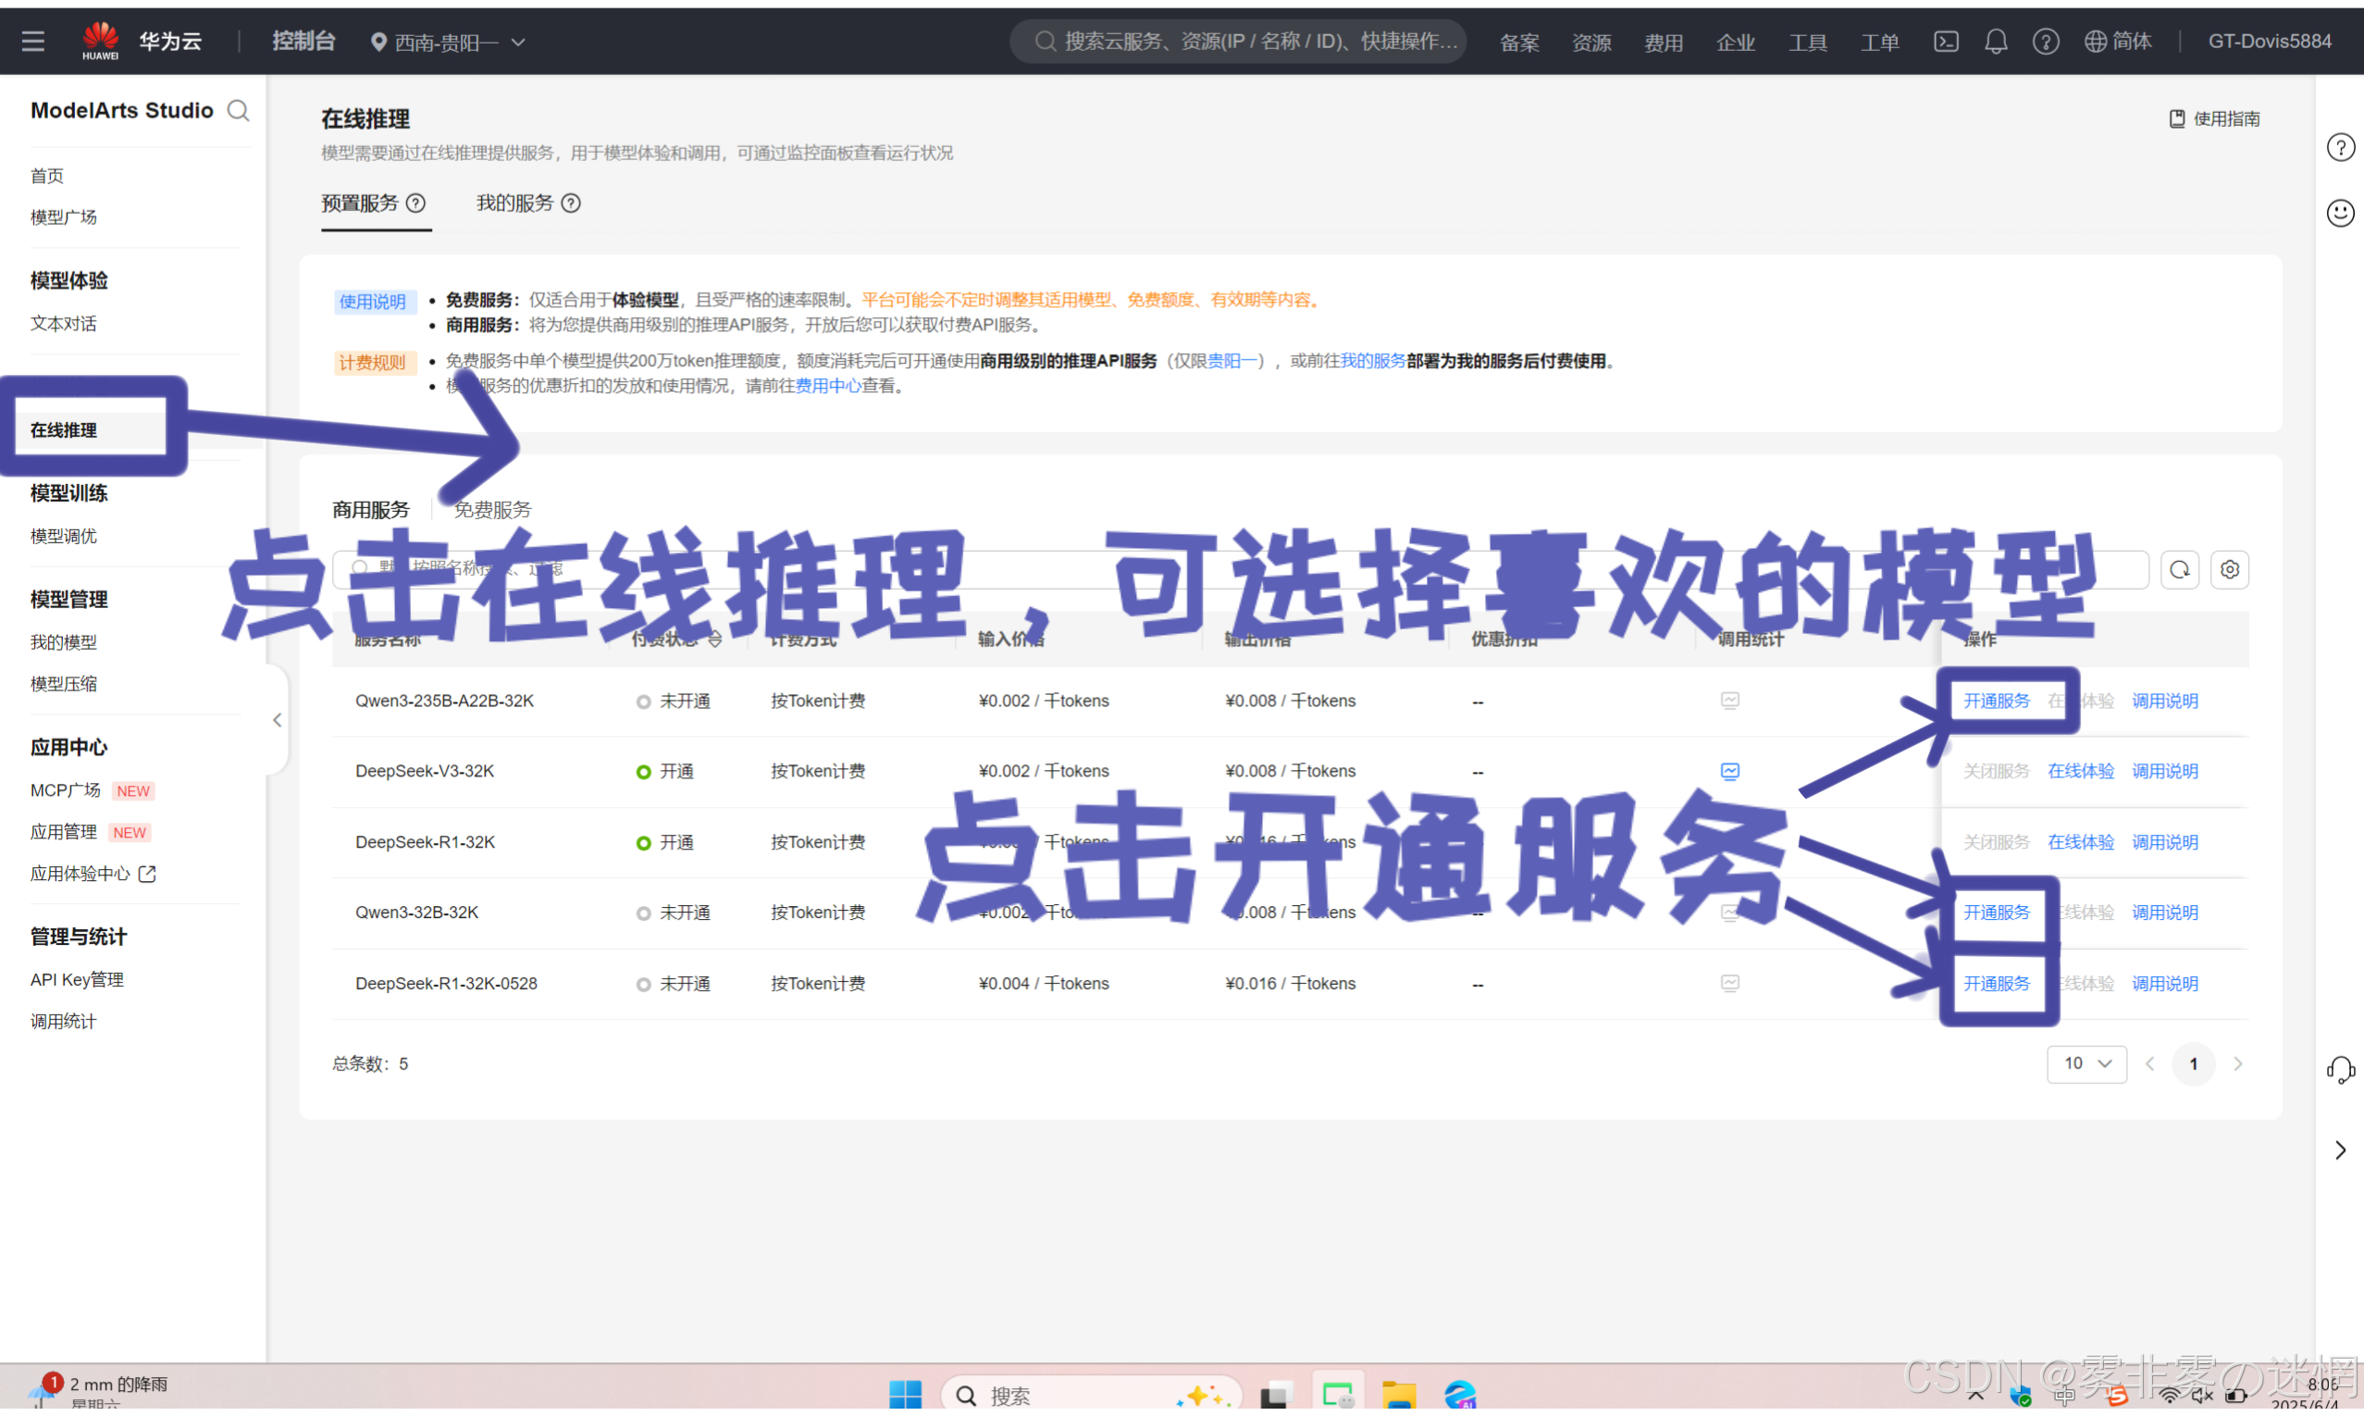Open the hamburger menu in top bar
Screen dimensions: 2364x1416
click(x=33, y=41)
